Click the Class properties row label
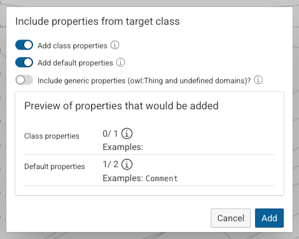 [52, 136]
